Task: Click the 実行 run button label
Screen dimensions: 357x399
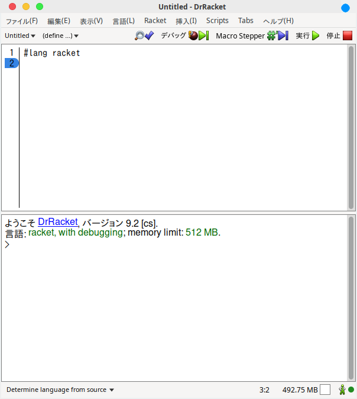Action: [x=303, y=36]
